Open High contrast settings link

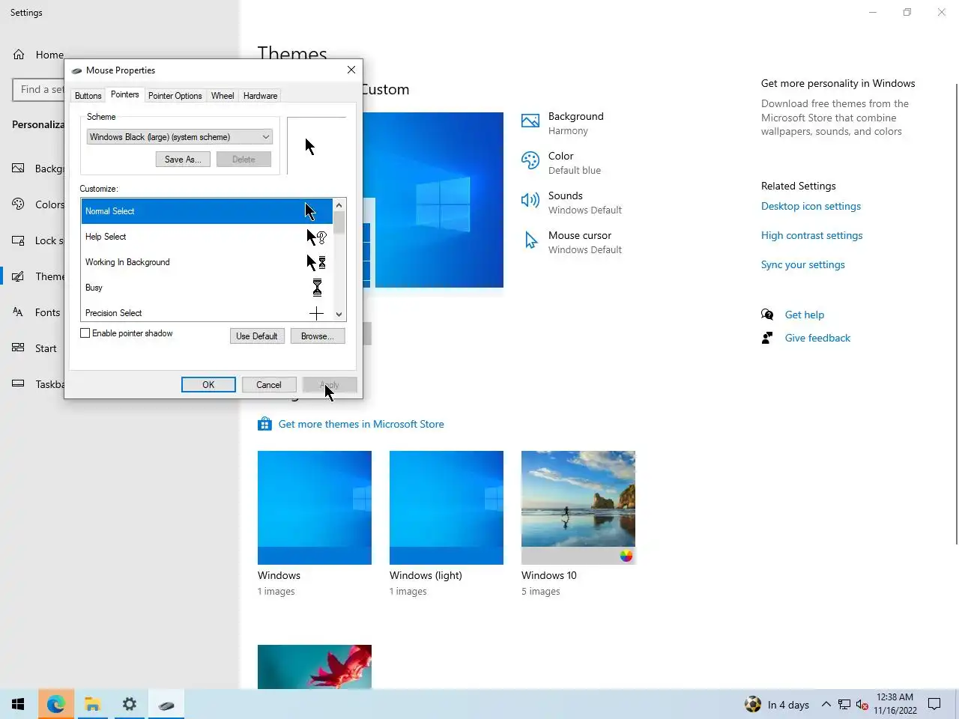[811, 235]
